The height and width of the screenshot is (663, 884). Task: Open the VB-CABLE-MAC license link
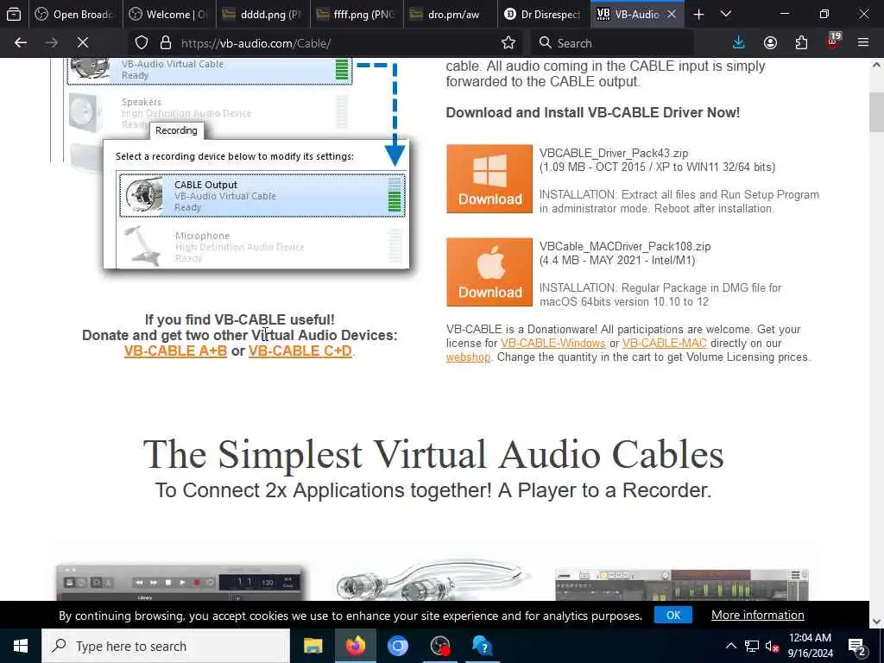[x=664, y=344]
